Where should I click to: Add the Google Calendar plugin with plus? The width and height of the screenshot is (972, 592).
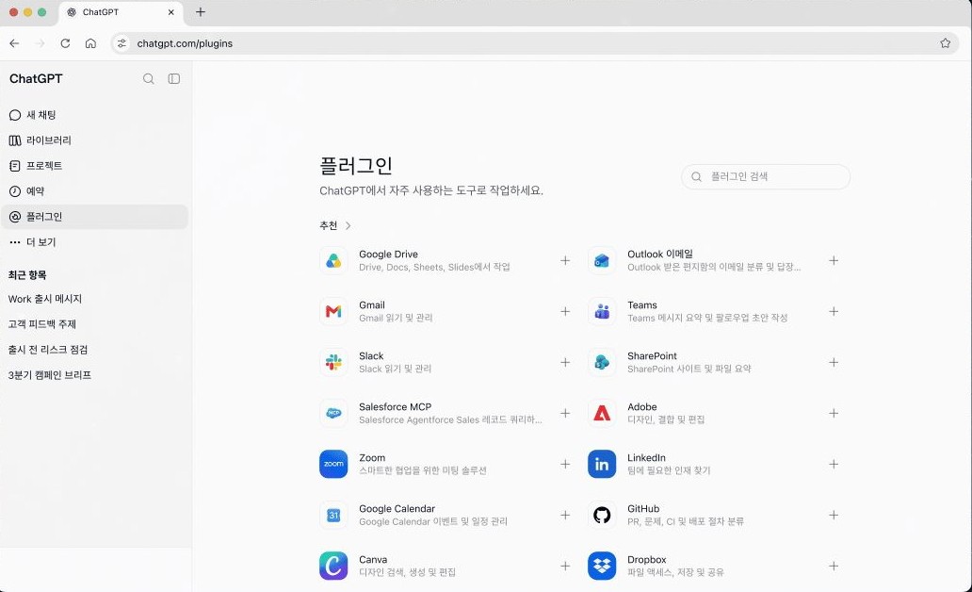pos(565,515)
